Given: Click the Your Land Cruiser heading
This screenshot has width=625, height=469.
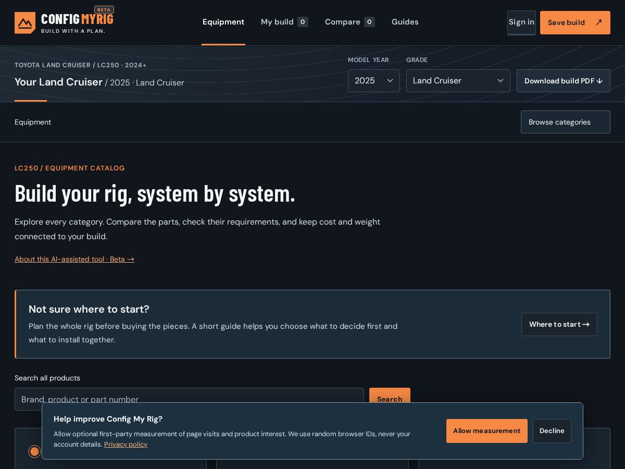Looking at the screenshot, I should (x=58, y=82).
